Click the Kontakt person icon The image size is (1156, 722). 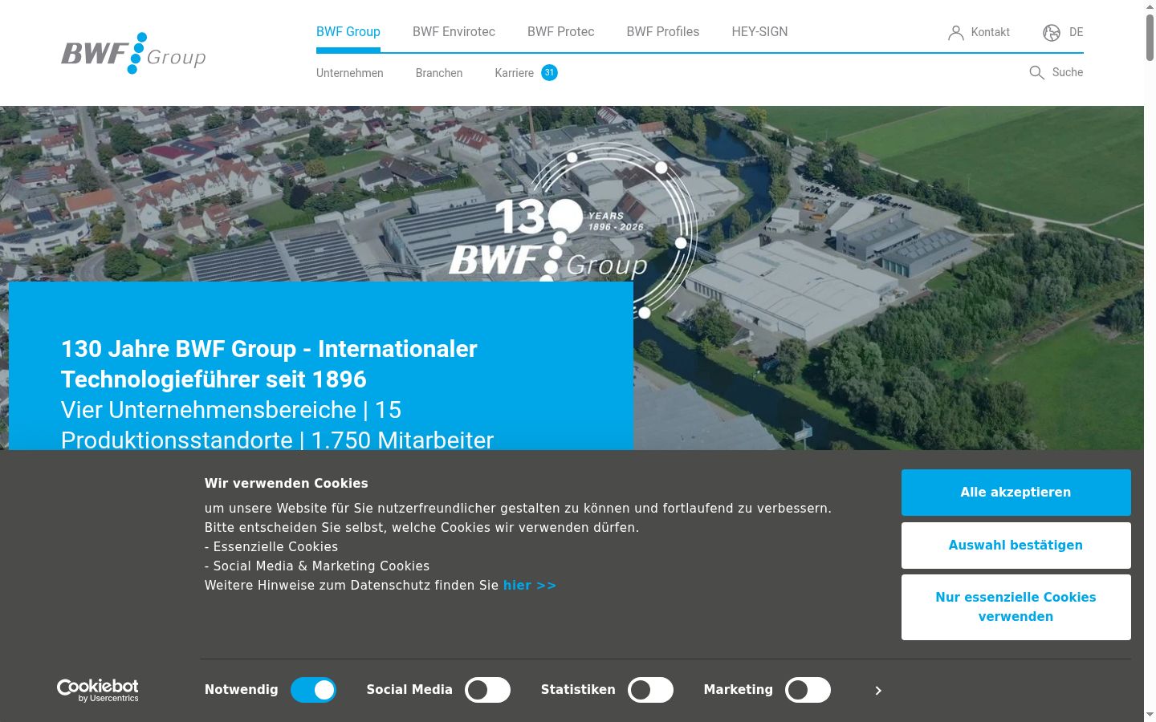pyautogui.click(x=955, y=33)
